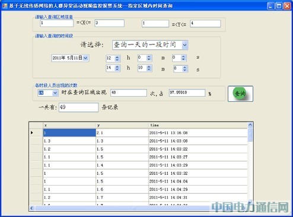
Task: Click the X maximum field containing 3
Action: pyautogui.click(x=109, y=23)
